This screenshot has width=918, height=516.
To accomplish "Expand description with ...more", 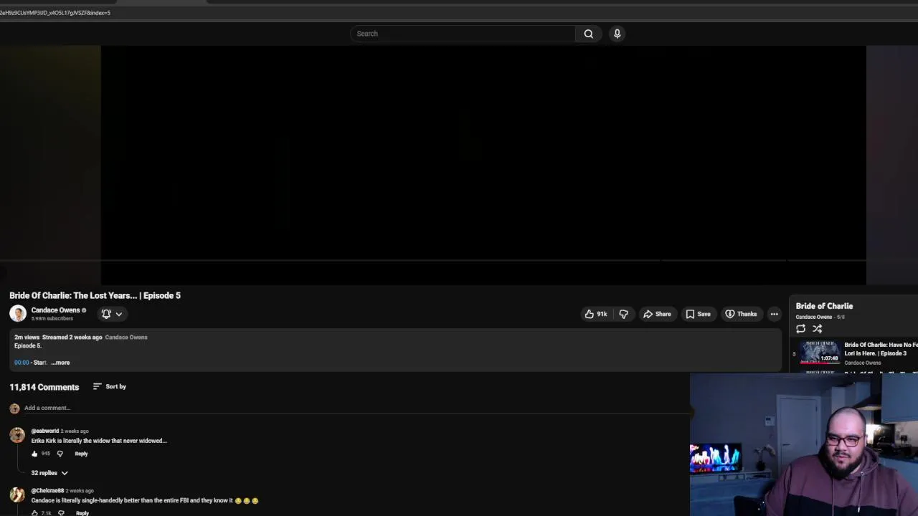I will pyautogui.click(x=60, y=363).
